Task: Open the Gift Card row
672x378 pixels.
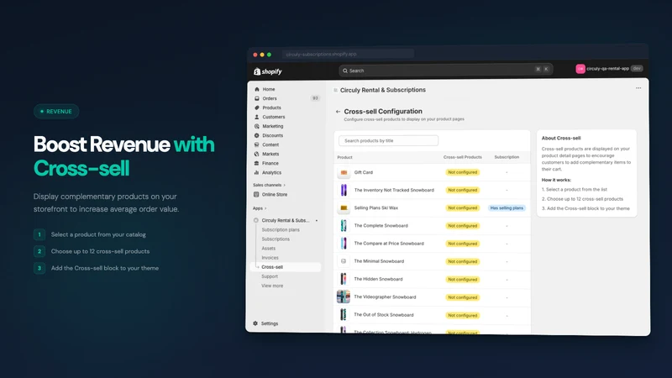Action: click(x=432, y=172)
